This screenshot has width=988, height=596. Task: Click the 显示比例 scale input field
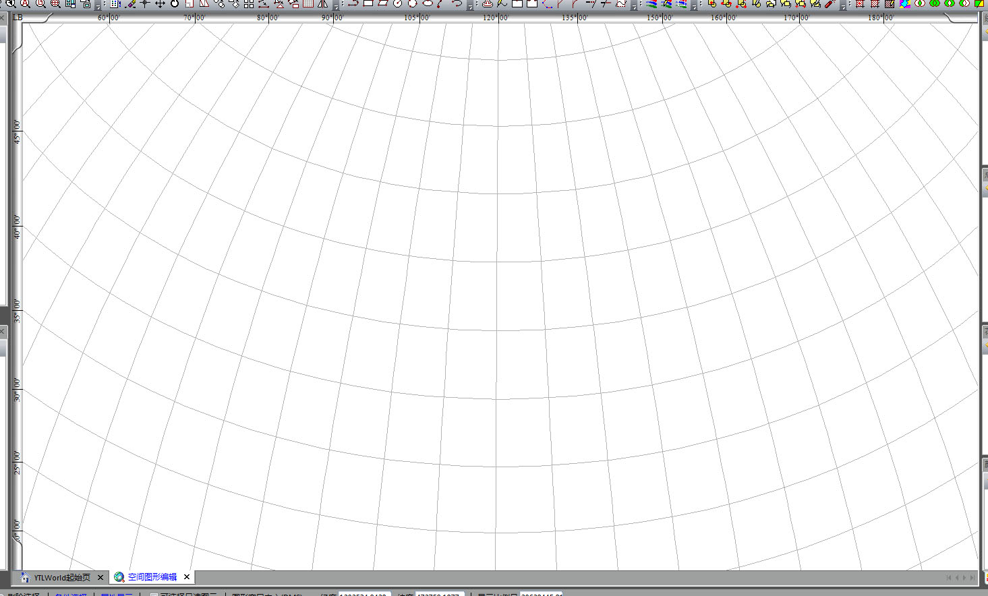541,594
